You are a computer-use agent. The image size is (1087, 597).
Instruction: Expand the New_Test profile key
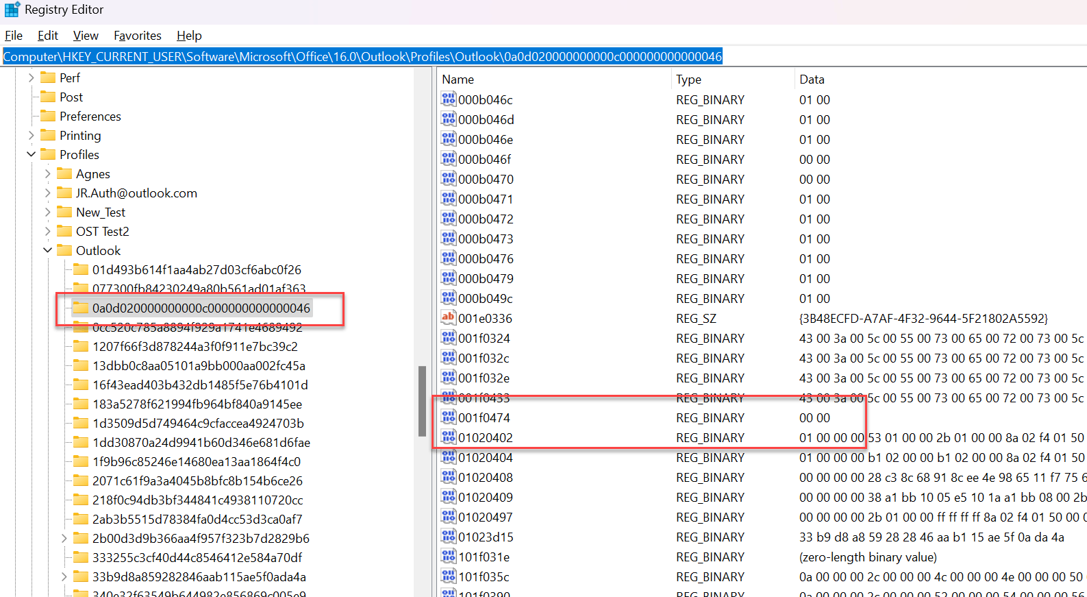pos(47,212)
